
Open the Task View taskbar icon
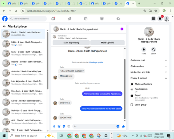(61, 136)
